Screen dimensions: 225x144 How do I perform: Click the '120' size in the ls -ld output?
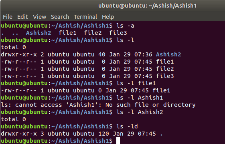[104, 134]
